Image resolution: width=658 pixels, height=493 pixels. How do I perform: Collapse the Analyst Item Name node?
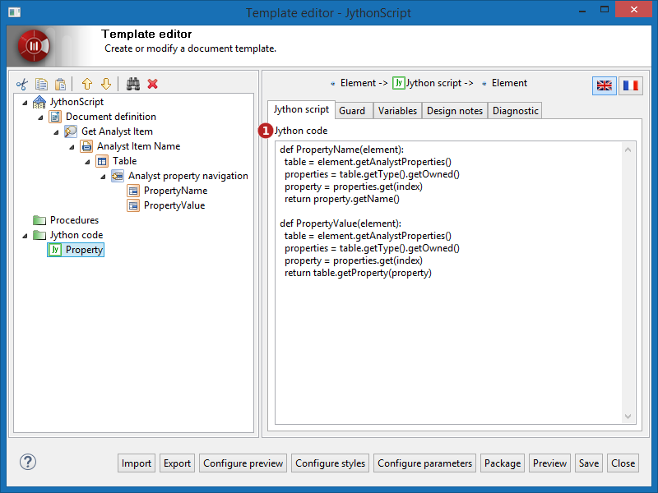72,147
